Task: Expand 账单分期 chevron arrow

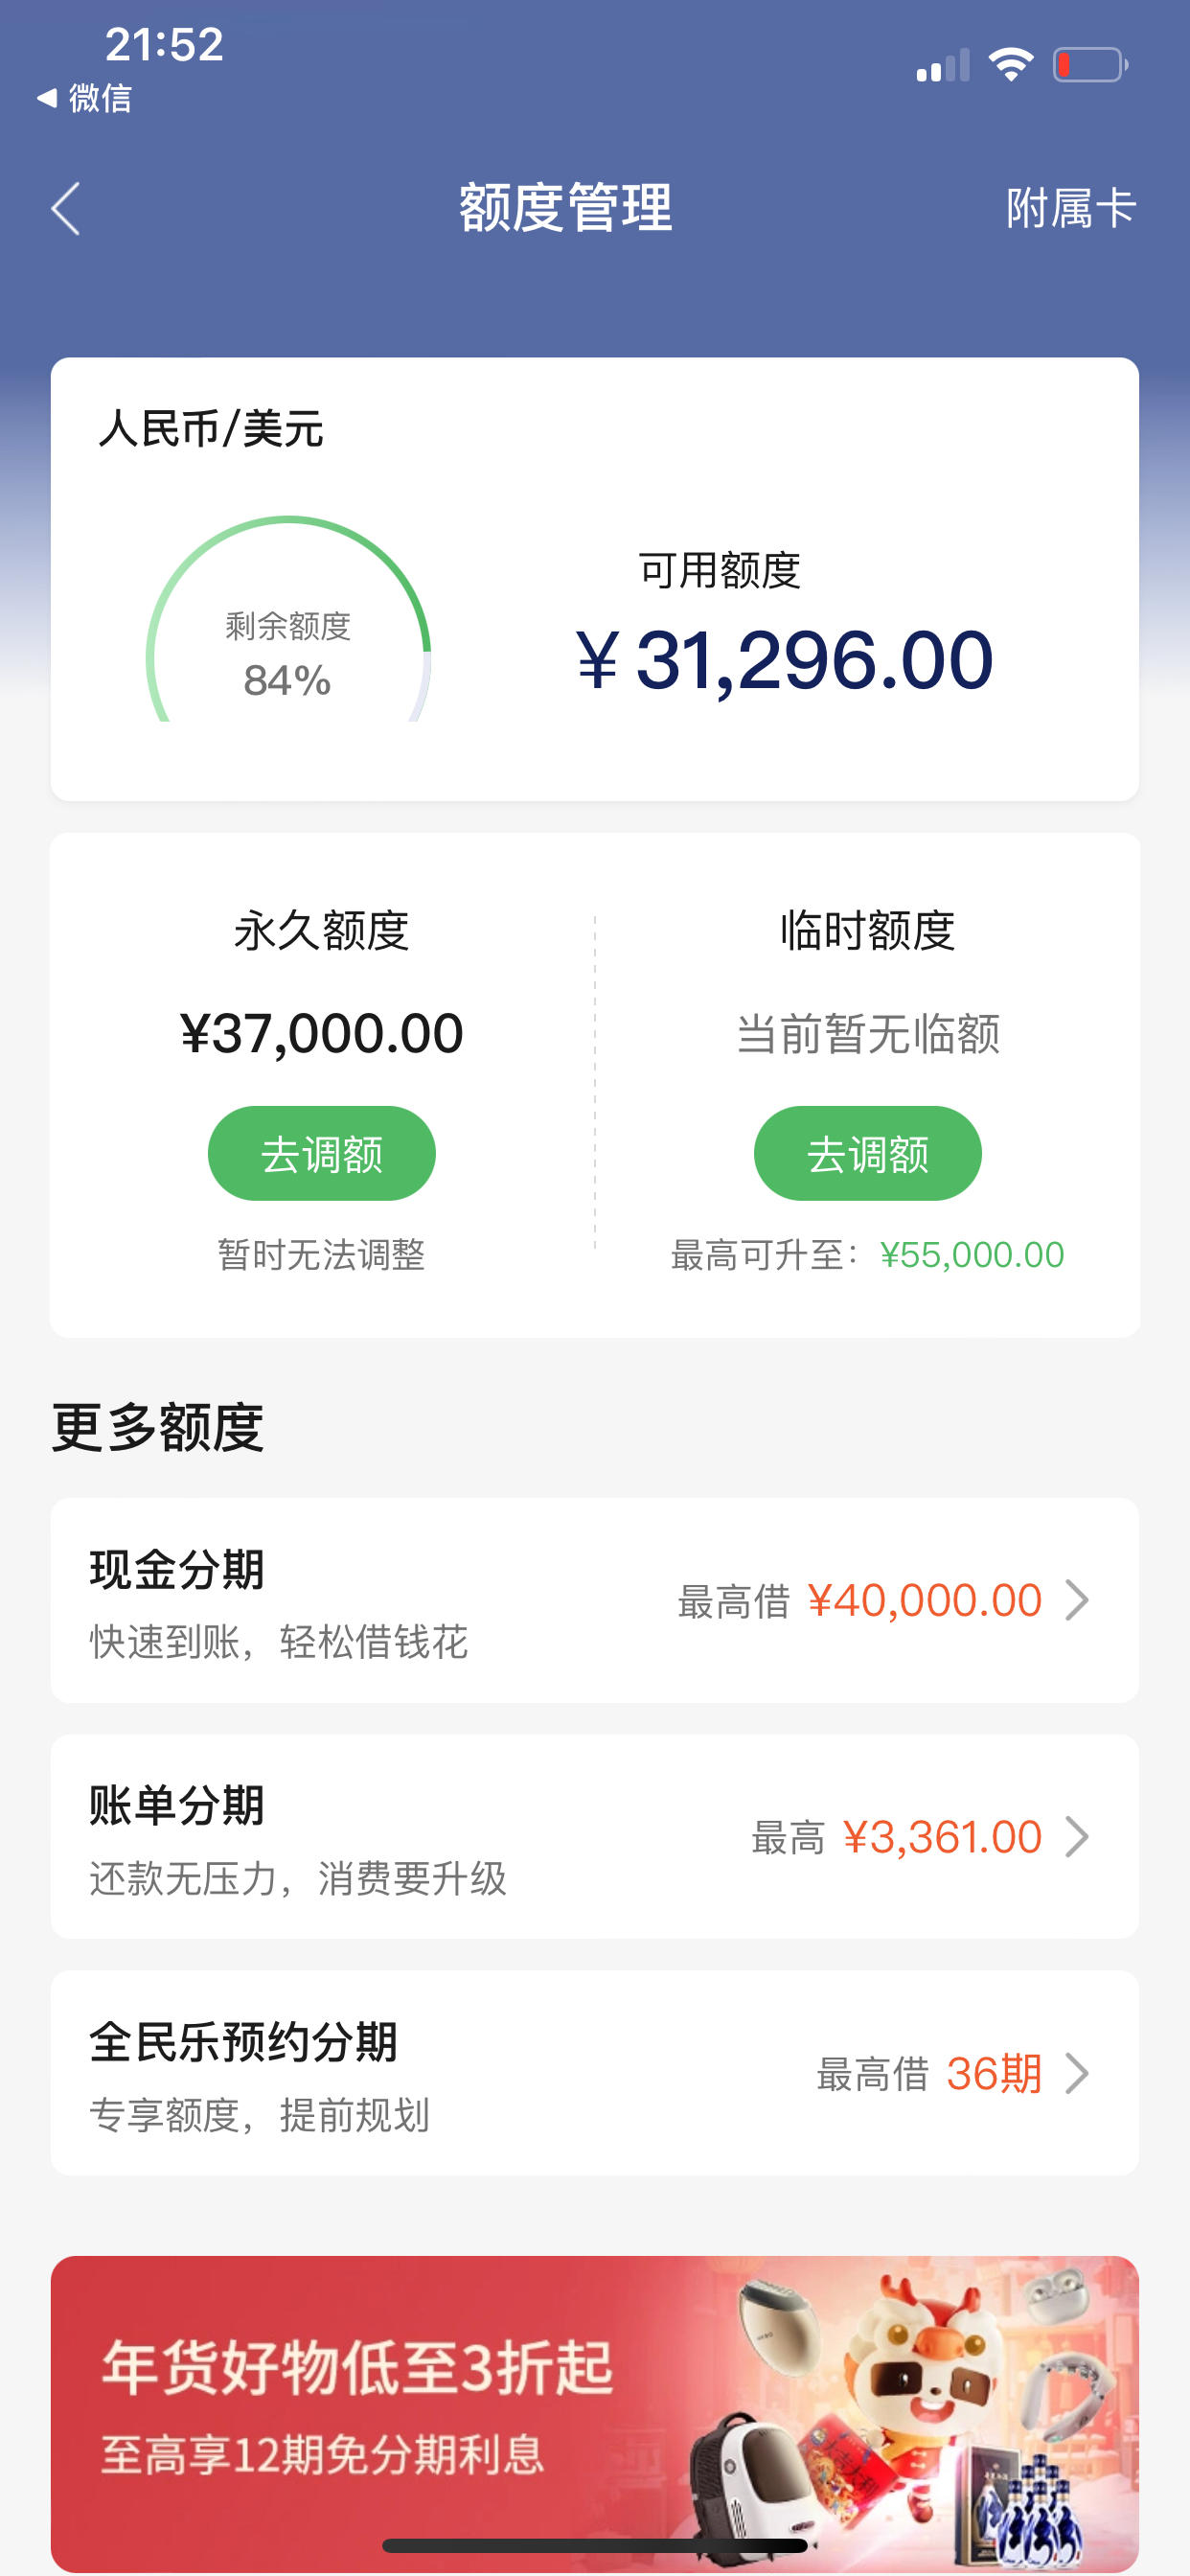Action: [1077, 1837]
